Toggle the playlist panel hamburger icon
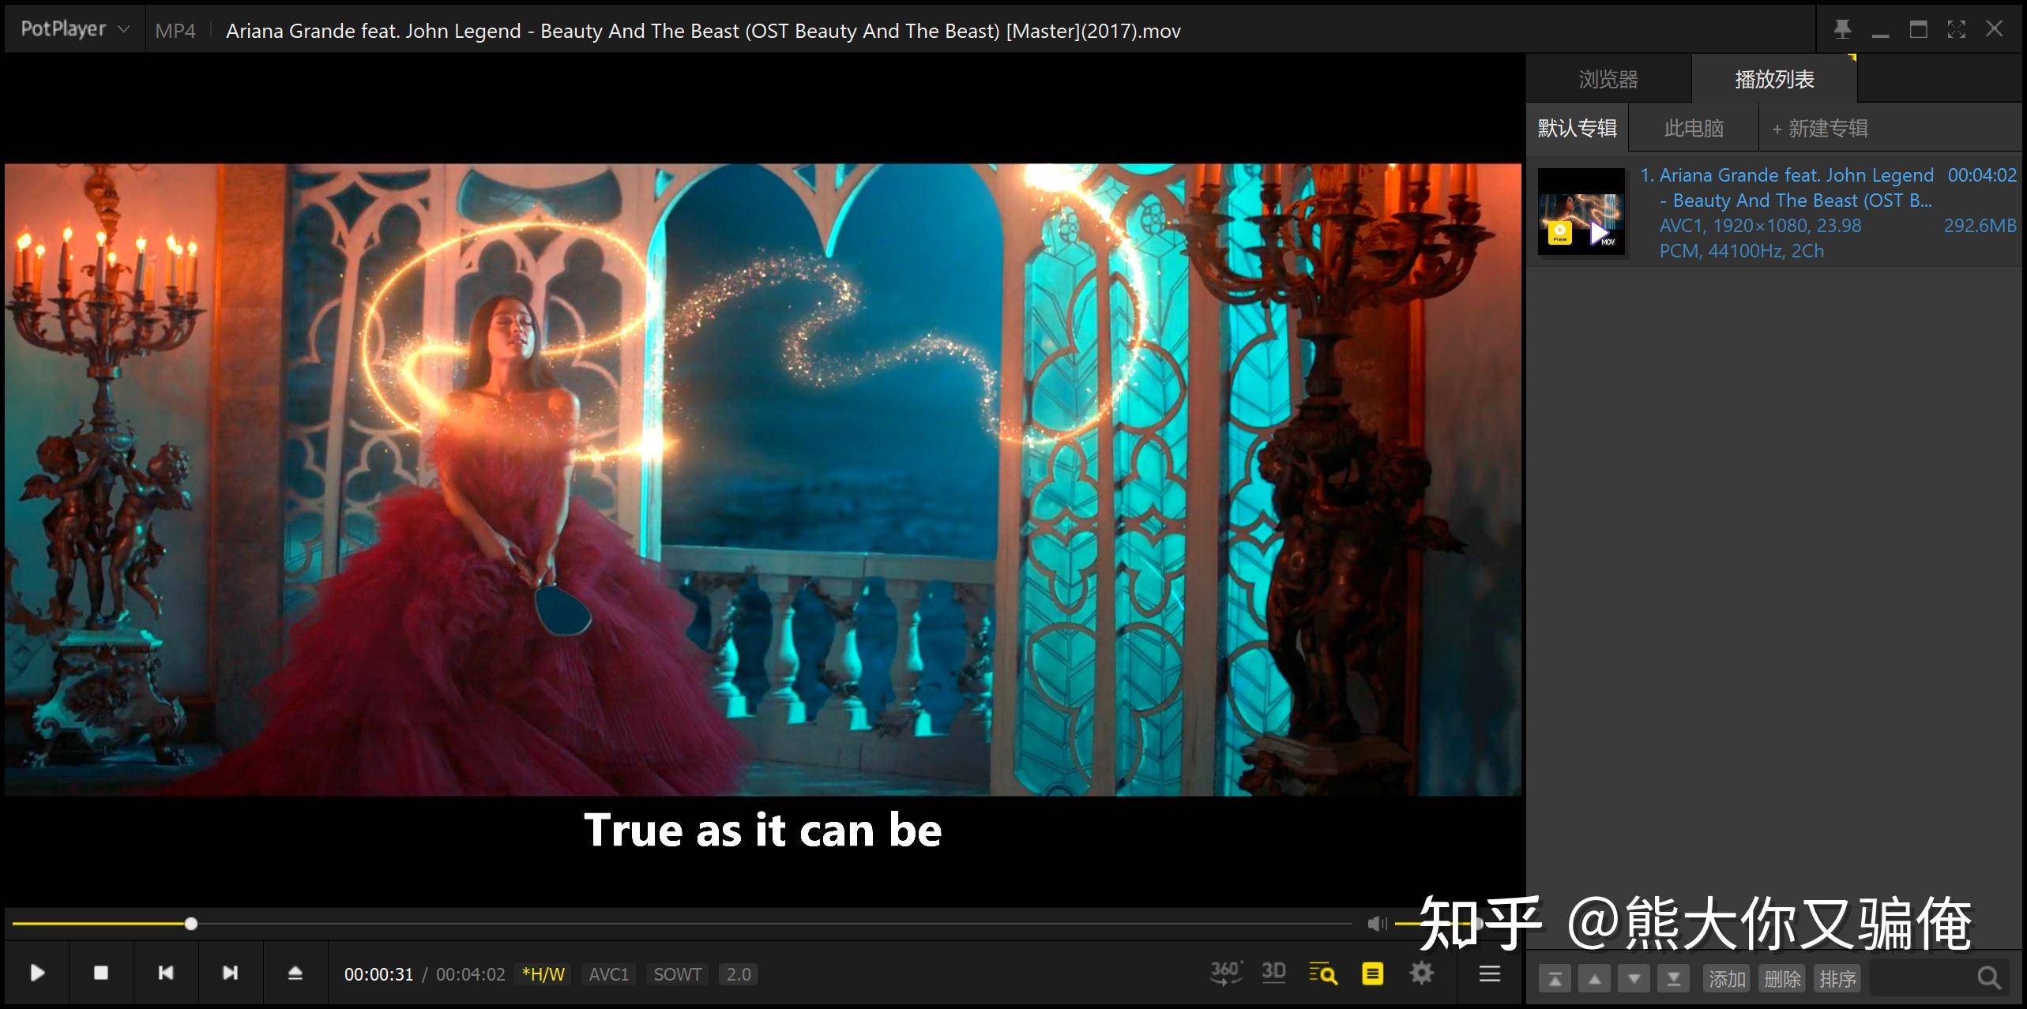The image size is (2027, 1009). 1489,973
